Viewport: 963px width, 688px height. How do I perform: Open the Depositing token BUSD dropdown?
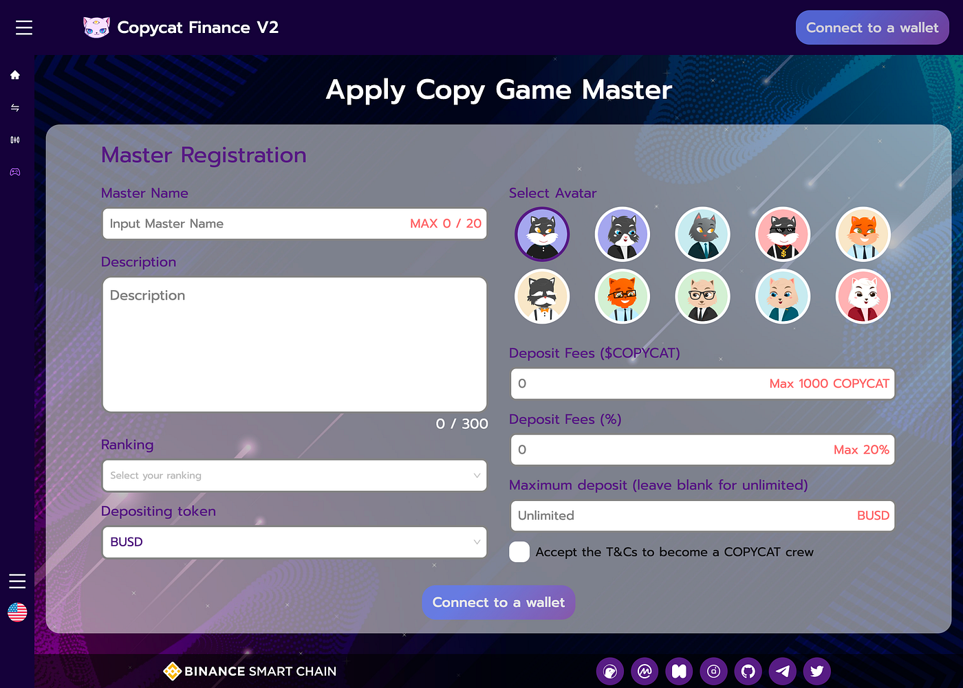[x=294, y=542]
